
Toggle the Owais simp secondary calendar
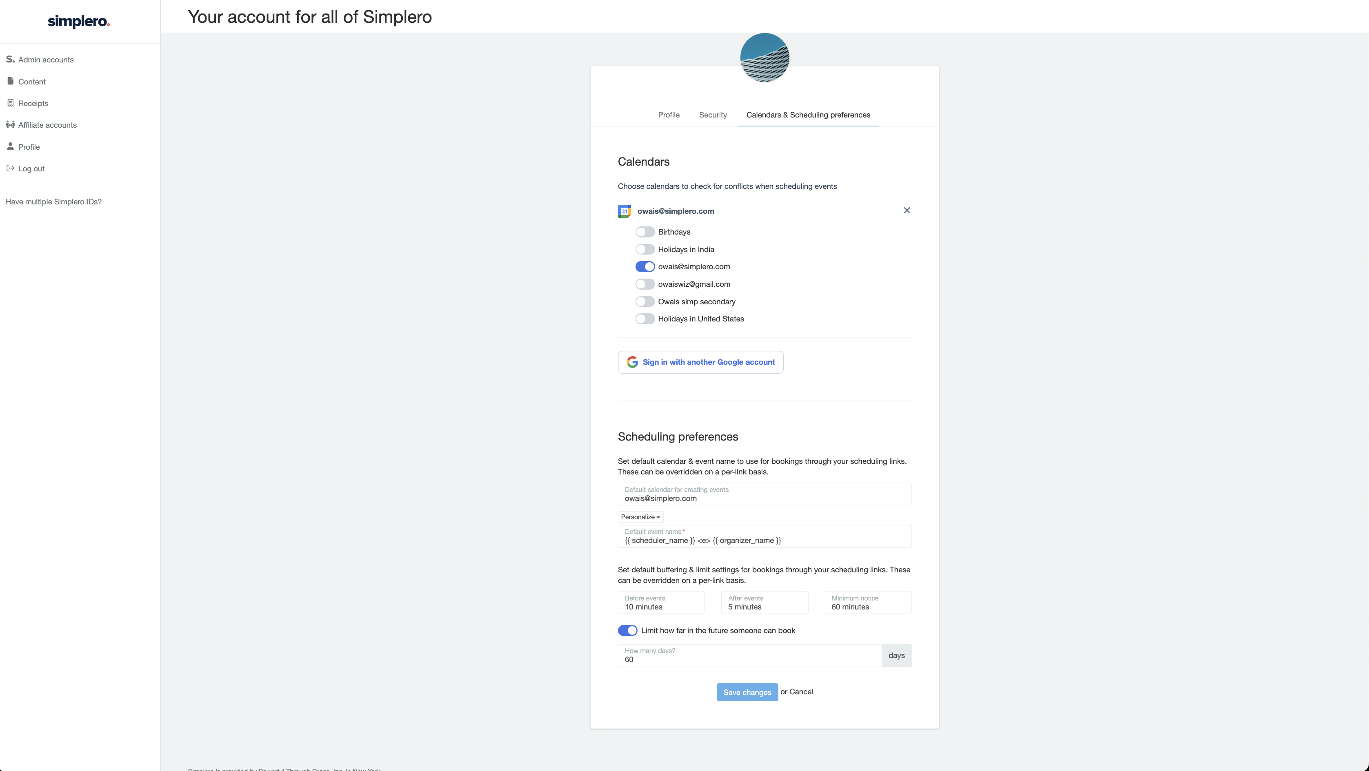tap(644, 301)
